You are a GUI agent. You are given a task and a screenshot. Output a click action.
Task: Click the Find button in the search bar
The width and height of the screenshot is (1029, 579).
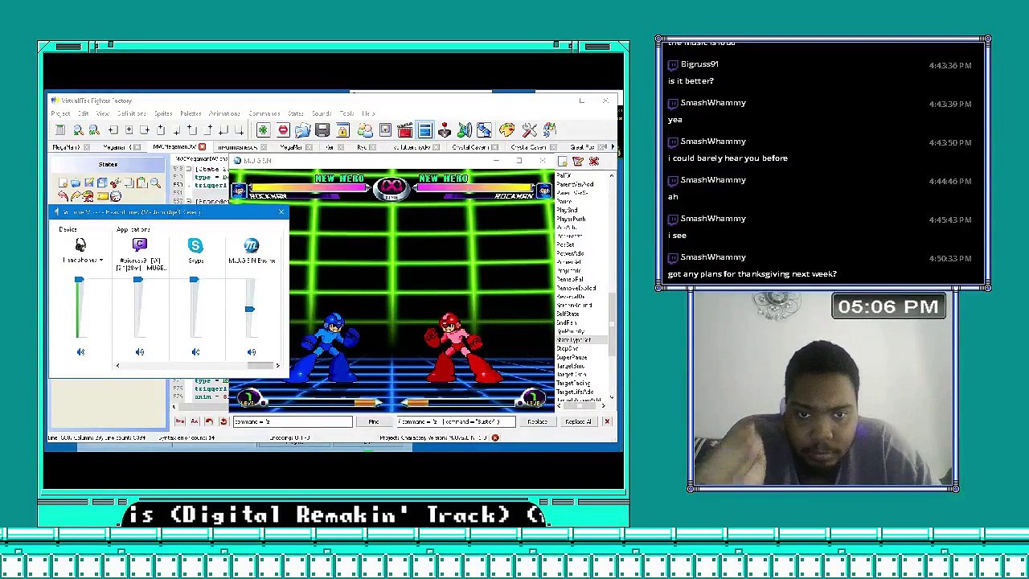click(374, 422)
